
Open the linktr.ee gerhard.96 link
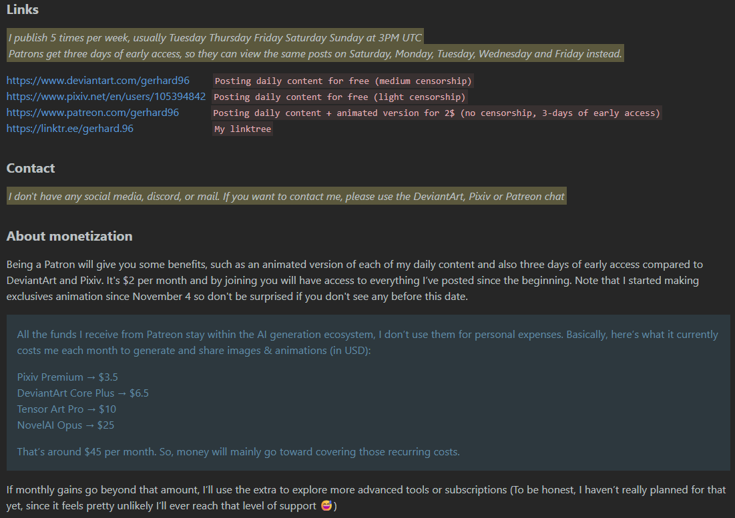[70, 128]
